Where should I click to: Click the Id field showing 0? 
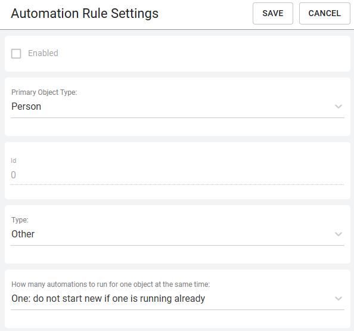click(x=178, y=175)
